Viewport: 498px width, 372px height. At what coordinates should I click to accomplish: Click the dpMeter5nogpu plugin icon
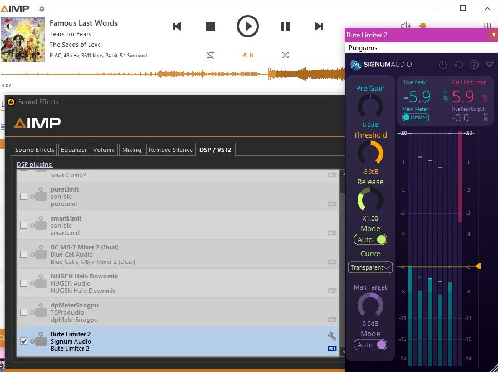pos(39,310)
